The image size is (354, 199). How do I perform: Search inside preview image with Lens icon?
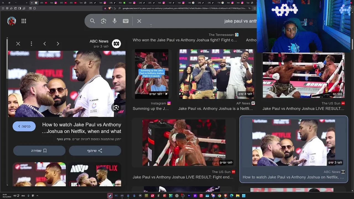pos(116,108)
